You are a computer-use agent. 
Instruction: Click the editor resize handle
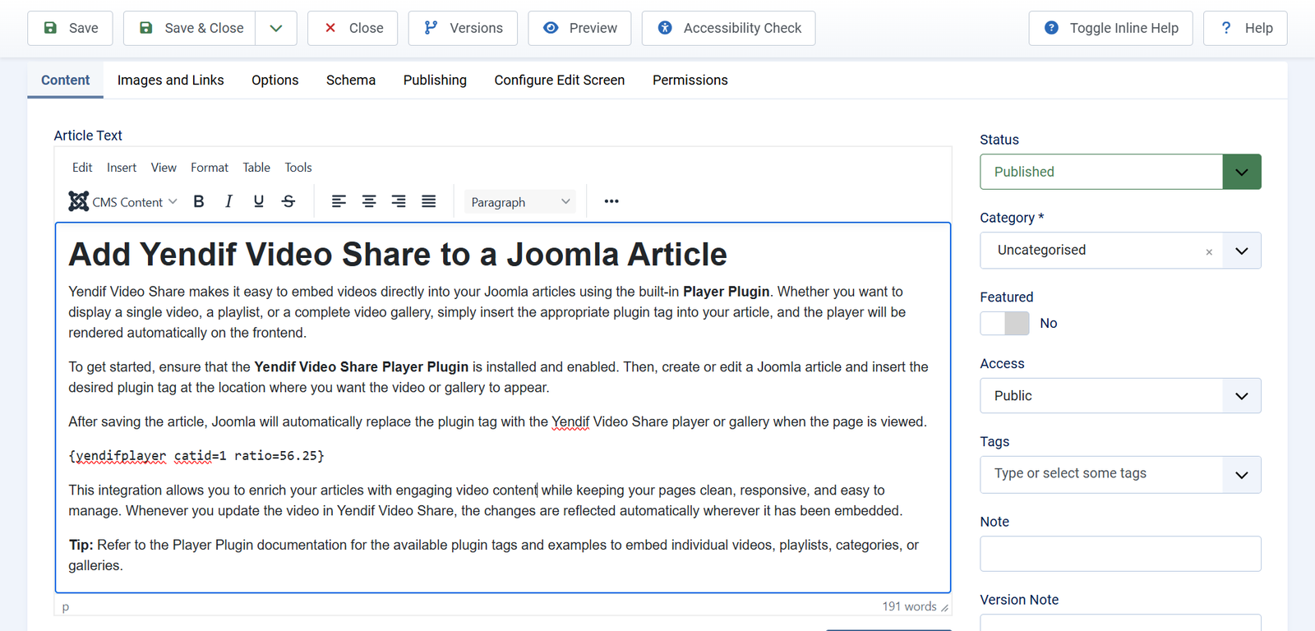tap(945, 607)
